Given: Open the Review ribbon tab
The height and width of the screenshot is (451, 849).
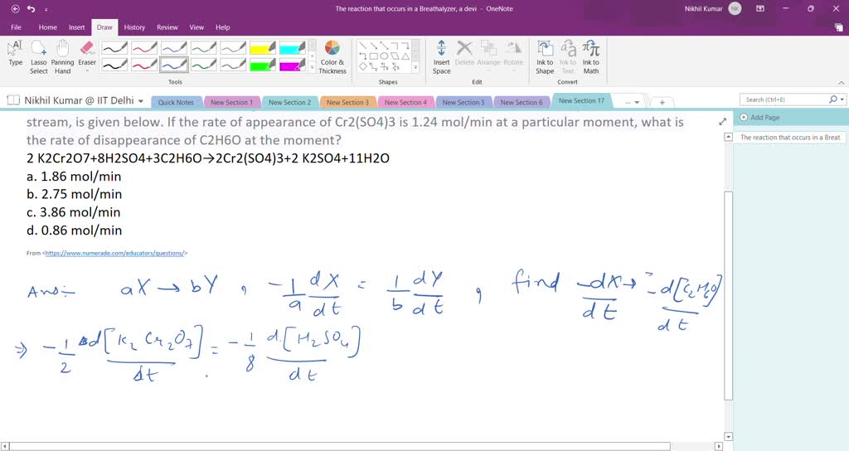Looking at the screenshot, I should (x=167, y=27).
